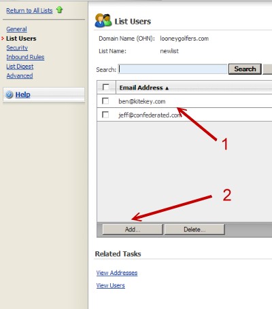Click the Add... button

[133, 230]
